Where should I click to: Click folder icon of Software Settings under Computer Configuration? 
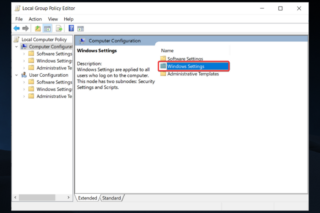coord(31,53)
